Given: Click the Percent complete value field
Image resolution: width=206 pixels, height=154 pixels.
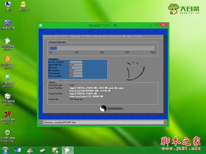Looking at the screenshot, I should pyautogui.click(x=76, y=62).
